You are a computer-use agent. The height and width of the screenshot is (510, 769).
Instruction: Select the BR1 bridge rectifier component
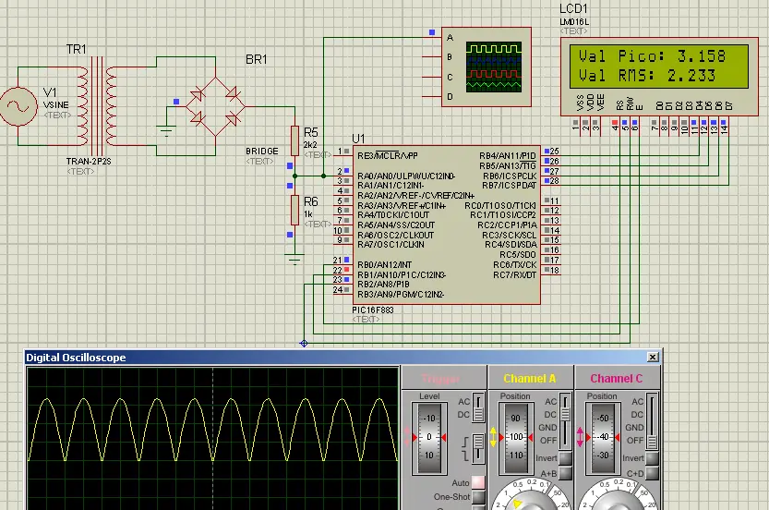(215, 106)
